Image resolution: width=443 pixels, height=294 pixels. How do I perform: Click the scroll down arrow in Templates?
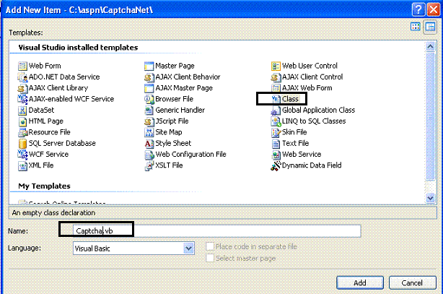430,198
